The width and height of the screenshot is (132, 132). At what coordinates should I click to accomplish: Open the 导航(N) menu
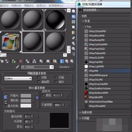[29, 6]
